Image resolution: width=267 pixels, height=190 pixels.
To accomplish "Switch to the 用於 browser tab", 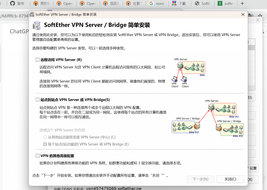I will pos(41,3).
